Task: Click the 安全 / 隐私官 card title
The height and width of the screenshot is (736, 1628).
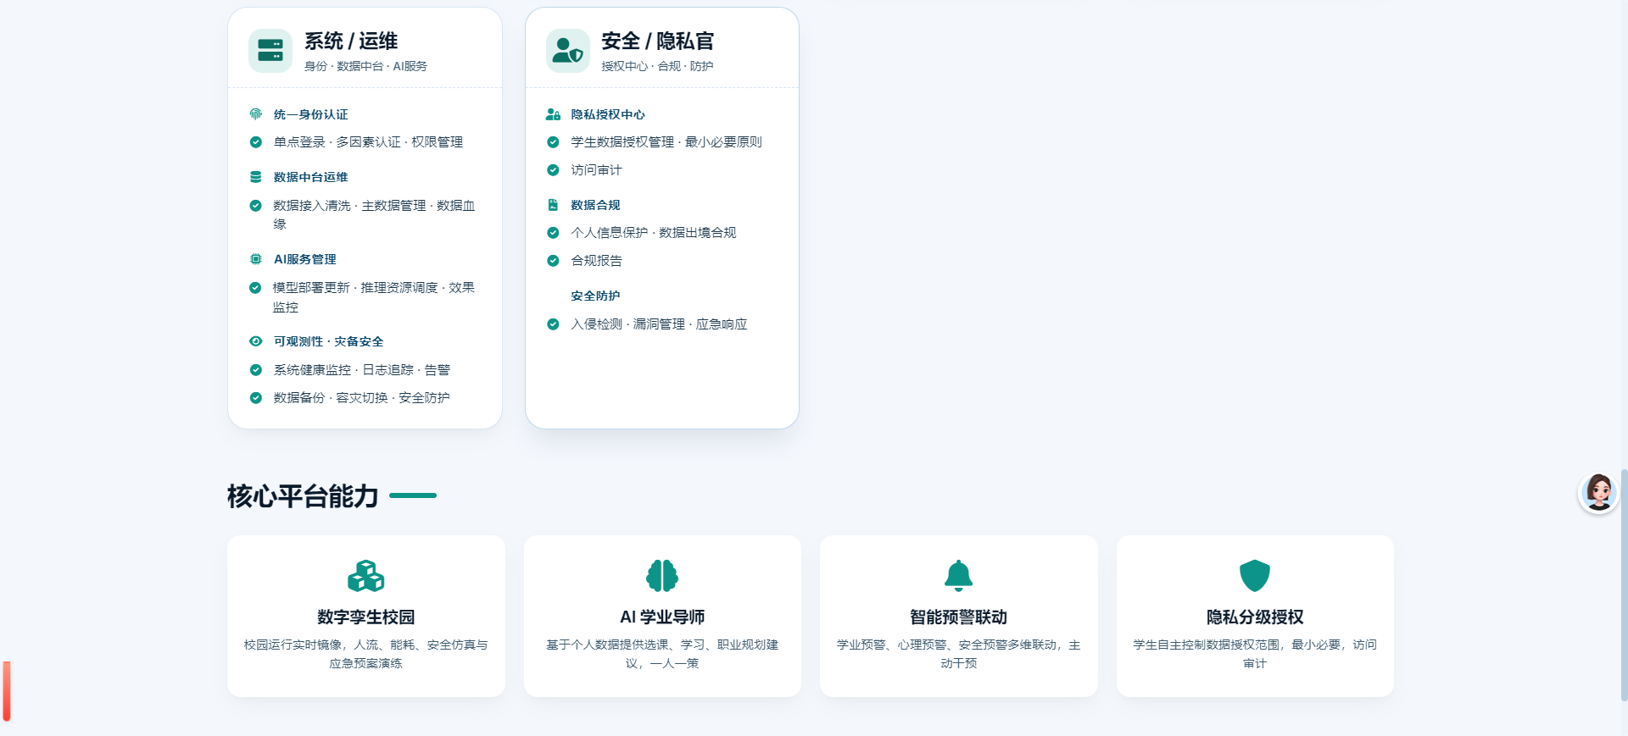Action: tap(658, 41)
